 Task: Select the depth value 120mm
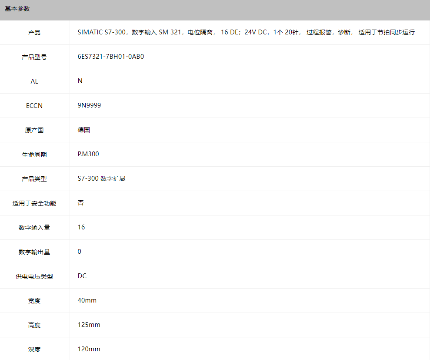89,349
